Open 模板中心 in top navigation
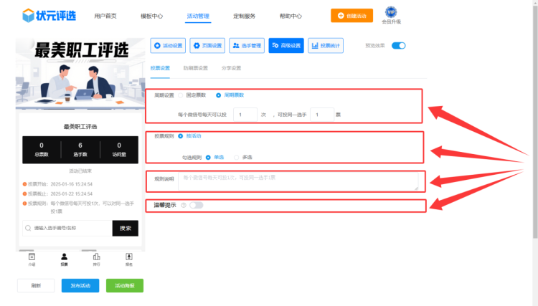This screenshot has height=306, width=538. point(151,15)
